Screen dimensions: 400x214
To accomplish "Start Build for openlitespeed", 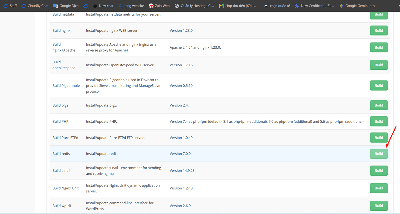I will pos(379,65).
